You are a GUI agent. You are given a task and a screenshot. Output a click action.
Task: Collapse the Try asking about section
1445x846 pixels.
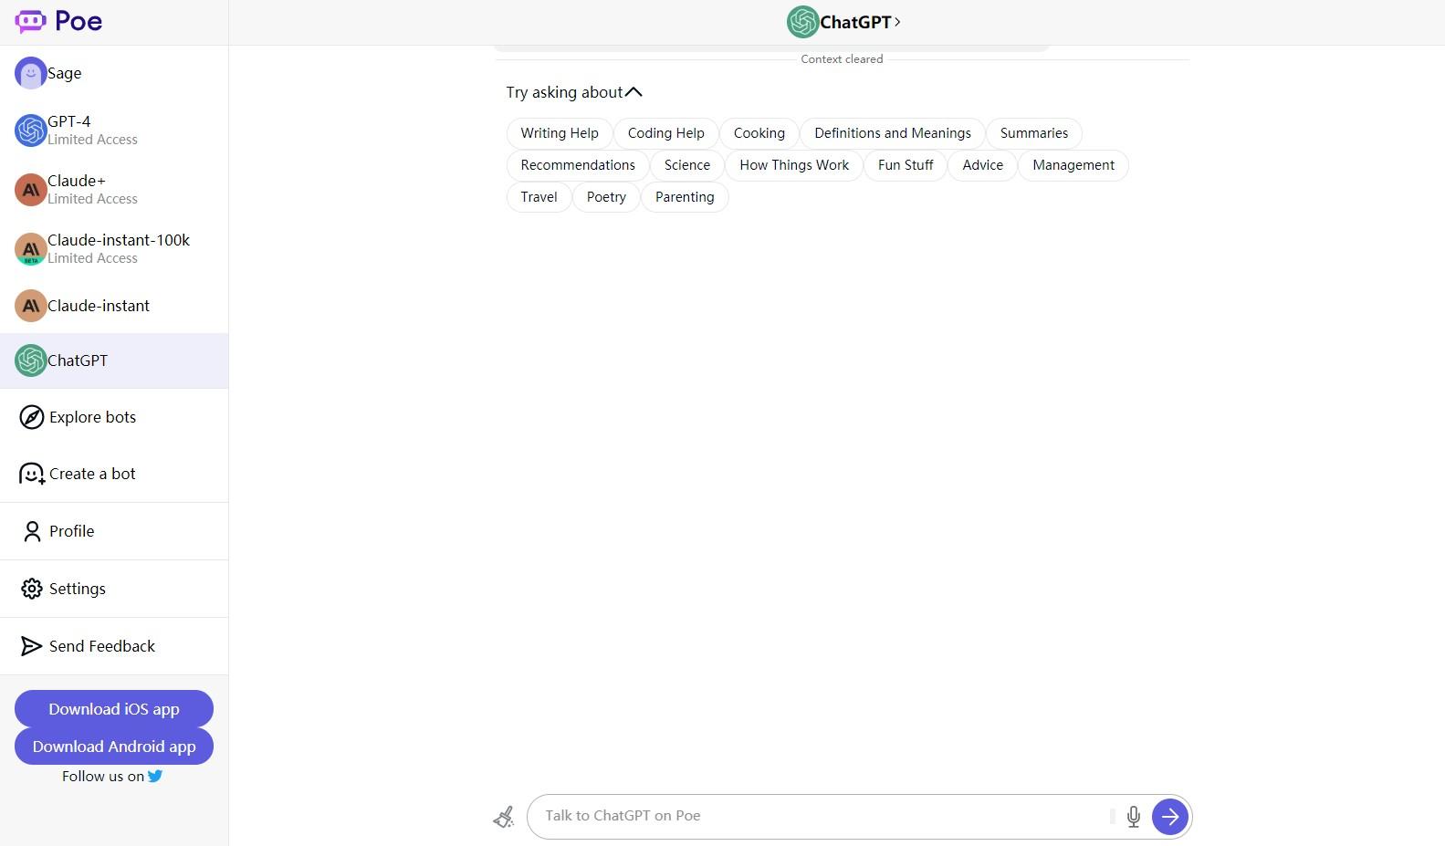click(x=633, y=92)
